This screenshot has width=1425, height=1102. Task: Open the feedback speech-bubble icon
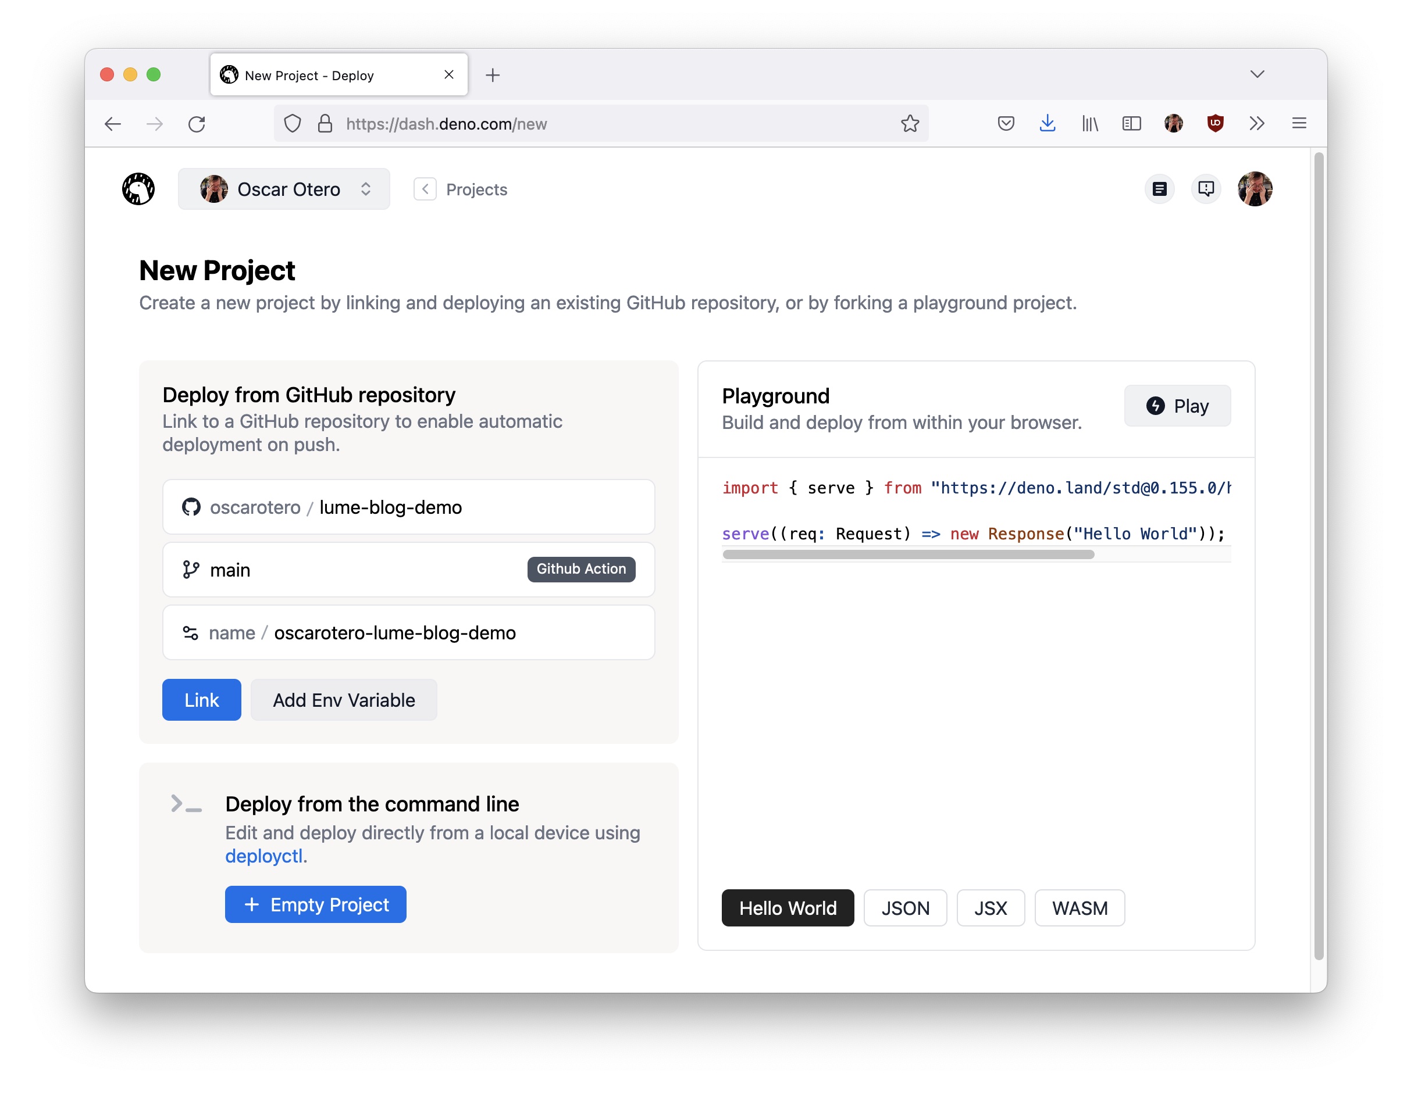click(1206, 189)
